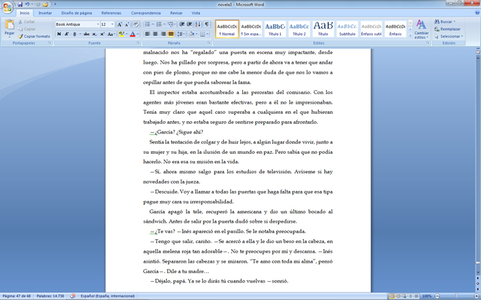Screen dimensions: 481x300
Task: Switch to the Insertar tab
Action: (45, 13)
